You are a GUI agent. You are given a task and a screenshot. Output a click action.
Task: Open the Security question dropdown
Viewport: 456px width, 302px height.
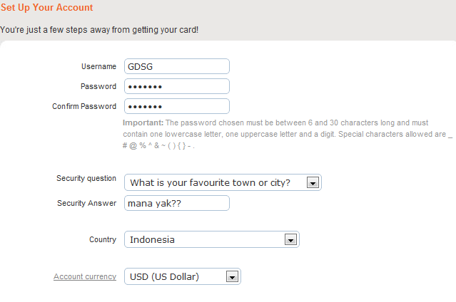click(x=214, y=182)
